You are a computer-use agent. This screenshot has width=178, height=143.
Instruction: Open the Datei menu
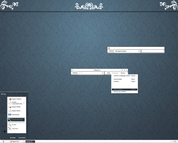[x=109, y=73]
